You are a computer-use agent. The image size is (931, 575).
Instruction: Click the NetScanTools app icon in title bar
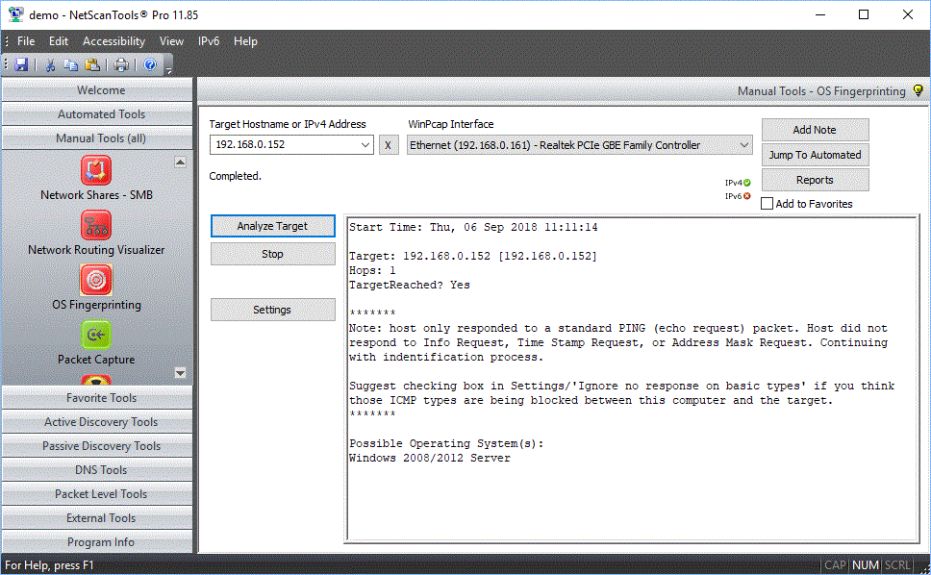pyautogui.click(x=15, y=14)
